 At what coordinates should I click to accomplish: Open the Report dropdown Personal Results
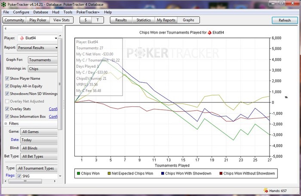pyautogui.click(x=37, y=48)
